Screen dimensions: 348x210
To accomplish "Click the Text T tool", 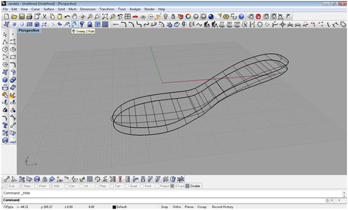I will (x=5, y=126).
